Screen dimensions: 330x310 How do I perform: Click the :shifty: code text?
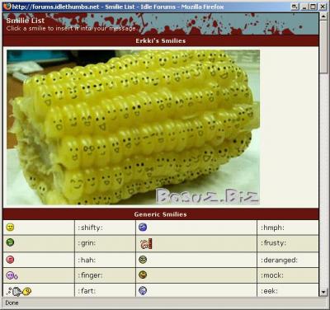point(90,228)
